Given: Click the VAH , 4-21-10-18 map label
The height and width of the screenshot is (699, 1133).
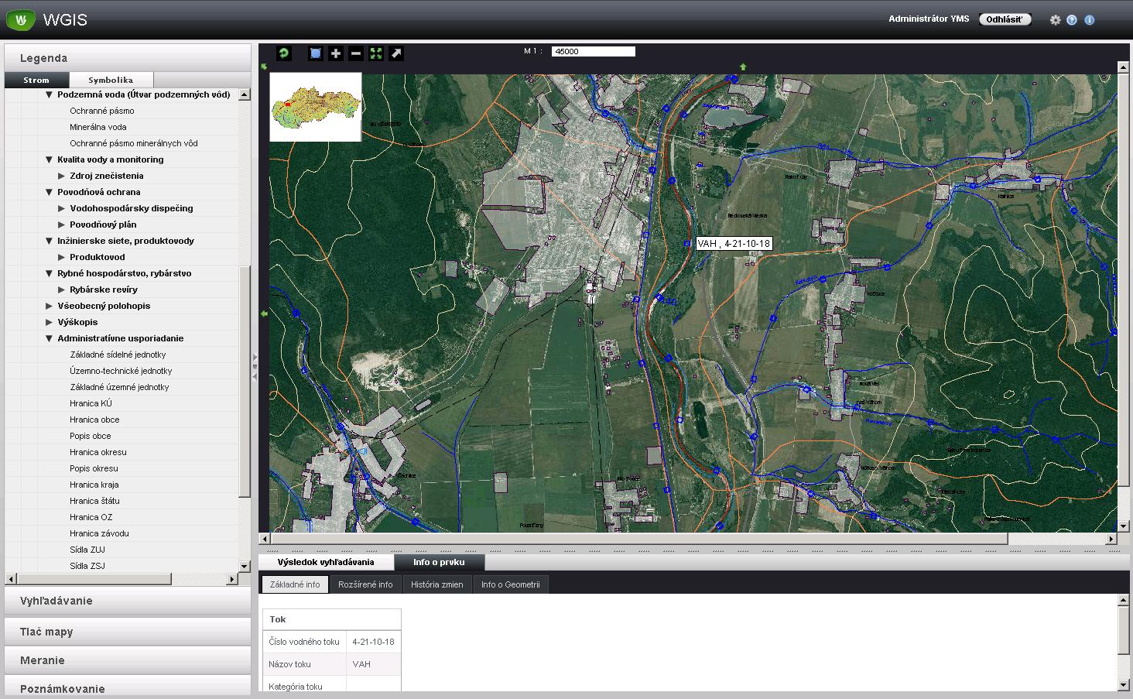Looking at the screenshot, I should [x=734, y=244].
